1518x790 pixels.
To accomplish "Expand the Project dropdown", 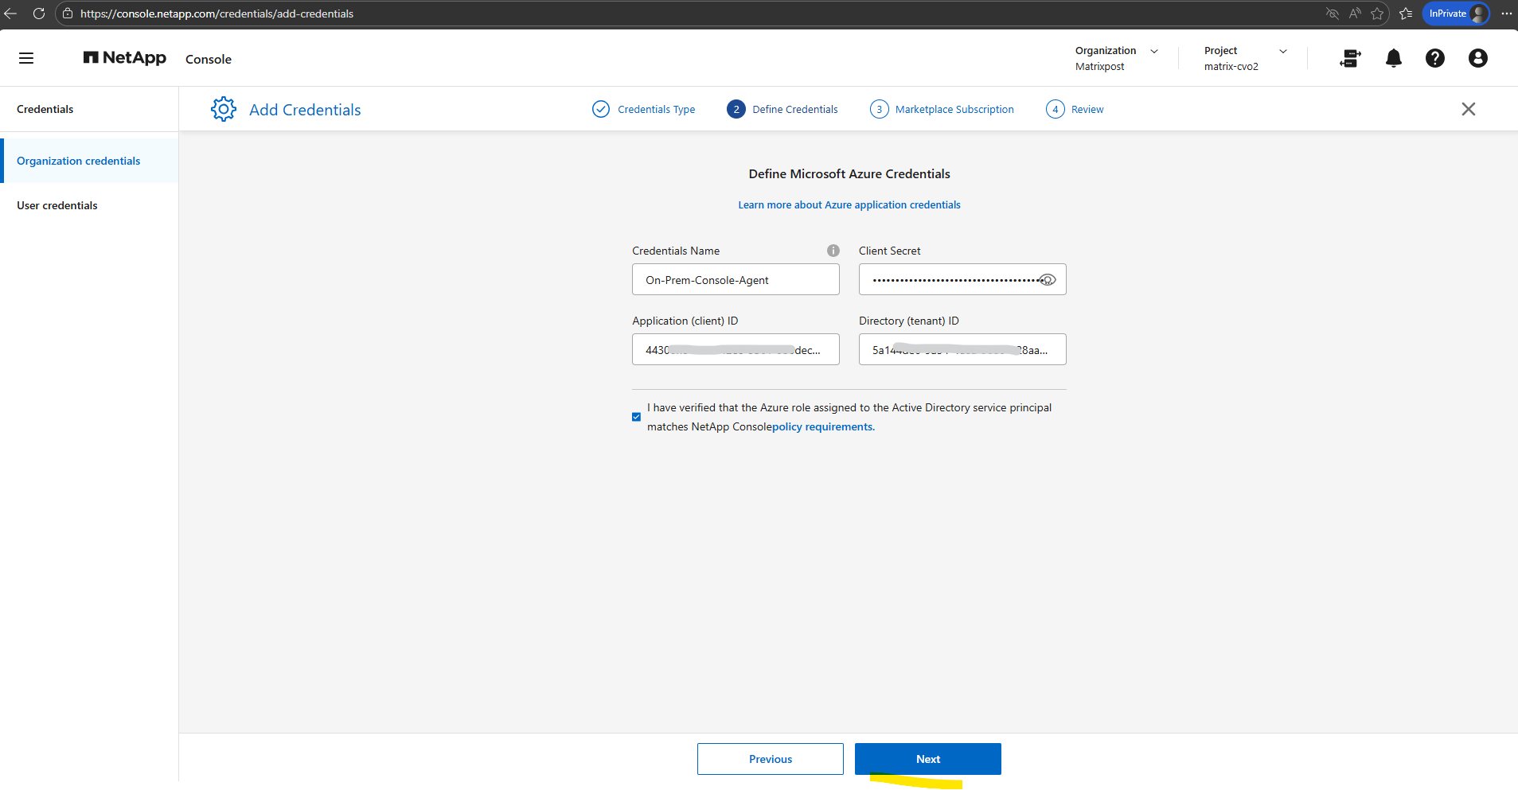I will click(x=1282, y=51).
